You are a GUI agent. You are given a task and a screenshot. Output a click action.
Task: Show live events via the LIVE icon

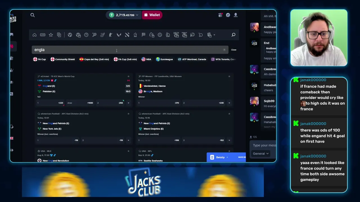[43, 35]
